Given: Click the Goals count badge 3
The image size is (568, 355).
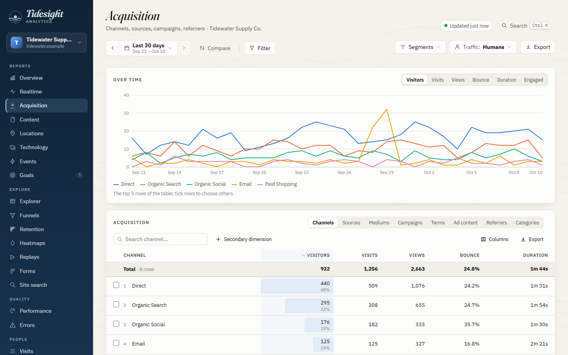Looking at the screenshot, I should (79, 175).
